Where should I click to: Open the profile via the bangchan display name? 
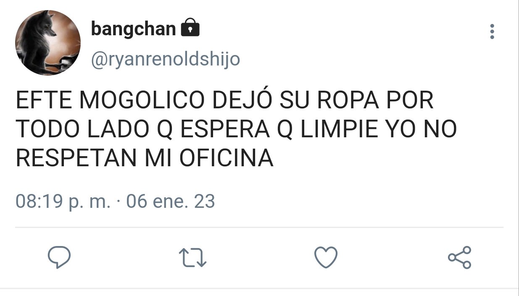click(x=133, y=29)
